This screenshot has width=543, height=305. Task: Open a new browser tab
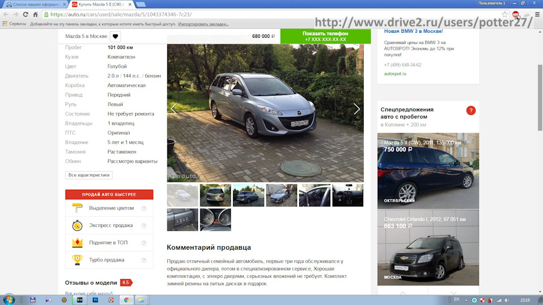pos(141,5)
